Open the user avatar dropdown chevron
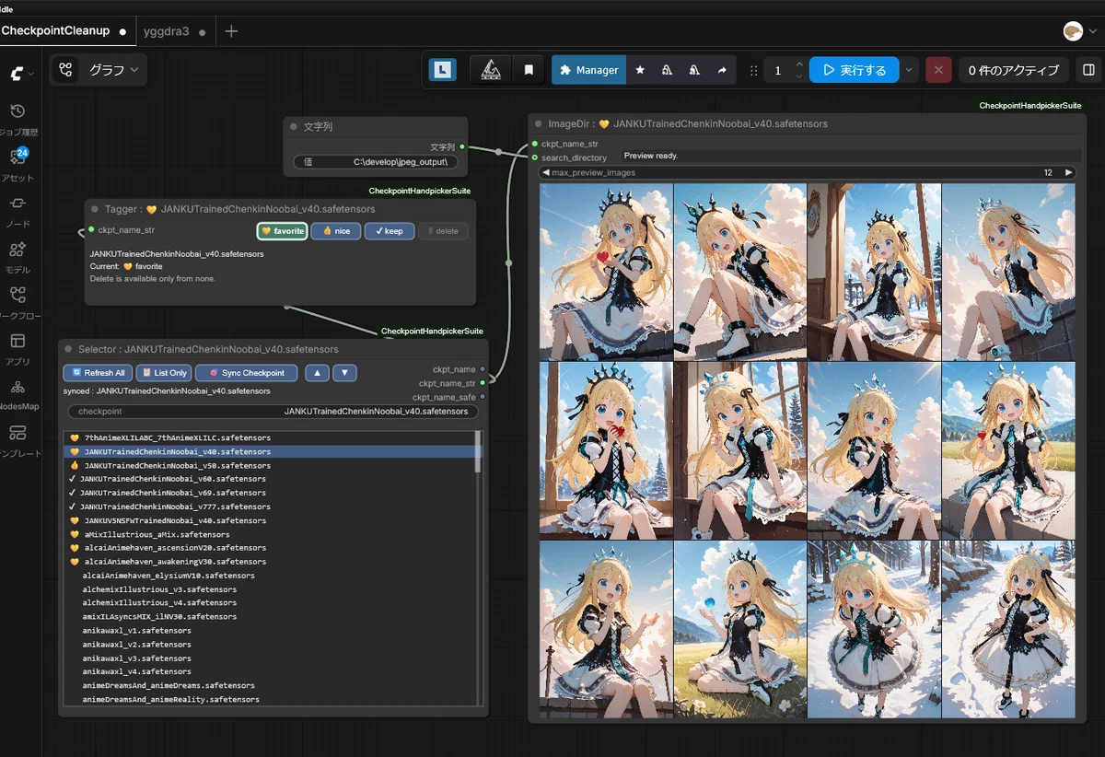Viewport: 1105px width, 757px height. coord(1093,31)
